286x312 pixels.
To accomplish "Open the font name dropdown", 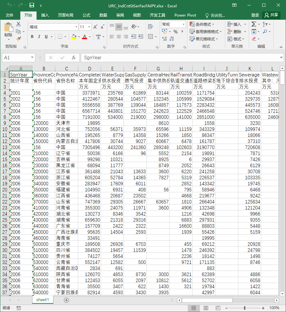I will click(x=77, y=27).
